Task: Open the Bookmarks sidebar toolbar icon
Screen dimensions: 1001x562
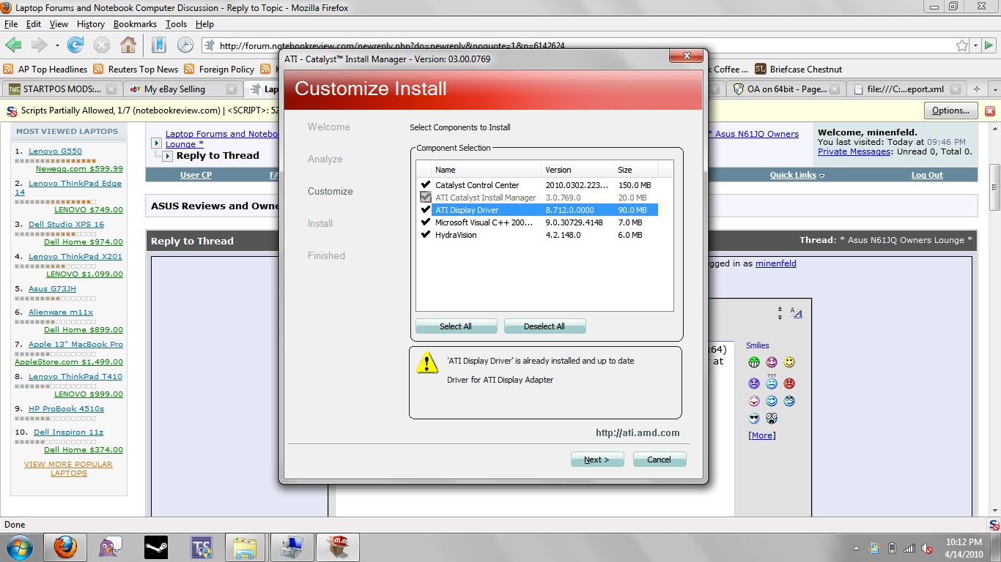Action: [x=159, y=45]
